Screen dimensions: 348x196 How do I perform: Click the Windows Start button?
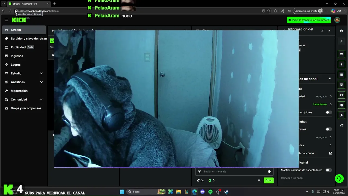pos(122,192)
